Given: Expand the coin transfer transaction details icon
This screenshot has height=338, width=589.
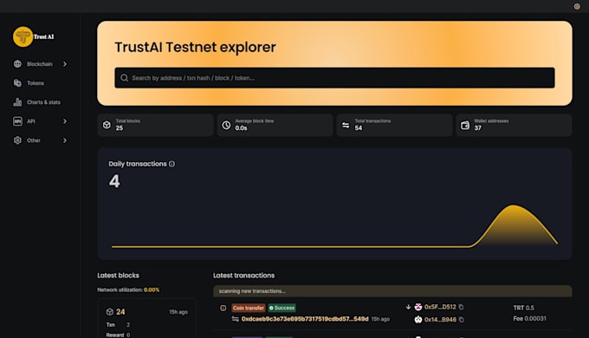Looking at the screenshot, I should [x=223, y=308].
